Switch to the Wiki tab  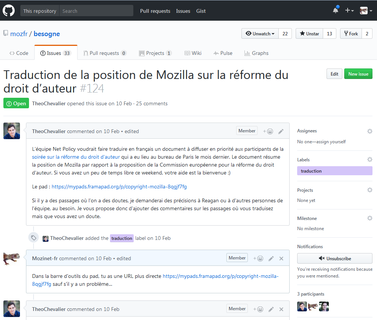(193, 53)
